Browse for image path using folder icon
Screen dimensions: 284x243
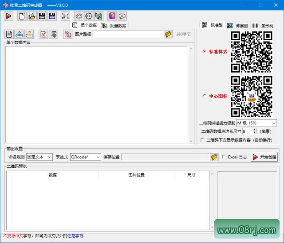(x=168, y=34)
